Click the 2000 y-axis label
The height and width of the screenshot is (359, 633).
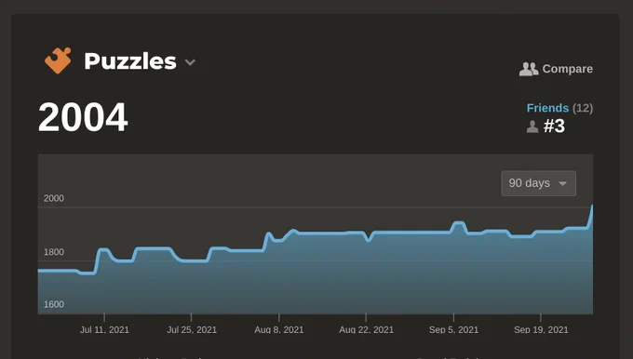(x=54, y=198)
